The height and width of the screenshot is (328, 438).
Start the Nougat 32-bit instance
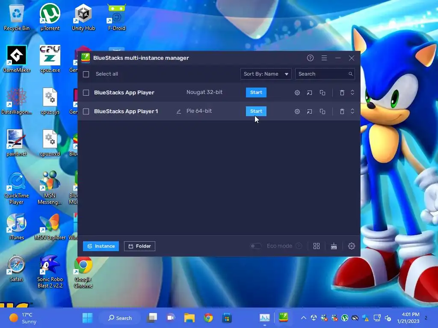(x=256, y=92)
